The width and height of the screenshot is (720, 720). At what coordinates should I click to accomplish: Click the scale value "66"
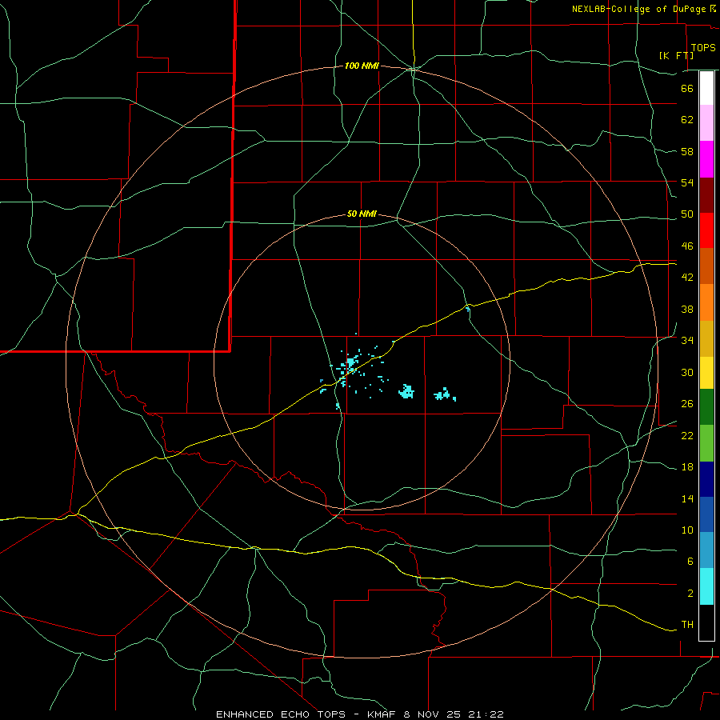(687, 89)
